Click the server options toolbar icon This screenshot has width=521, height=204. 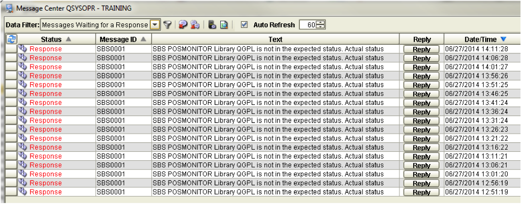click(x=212, y=25)
